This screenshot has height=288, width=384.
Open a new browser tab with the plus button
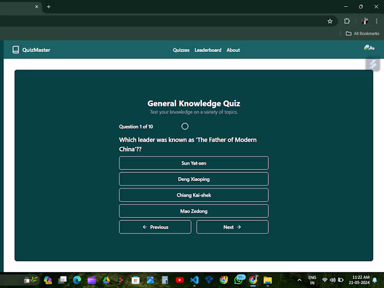(x=48, y=7)
